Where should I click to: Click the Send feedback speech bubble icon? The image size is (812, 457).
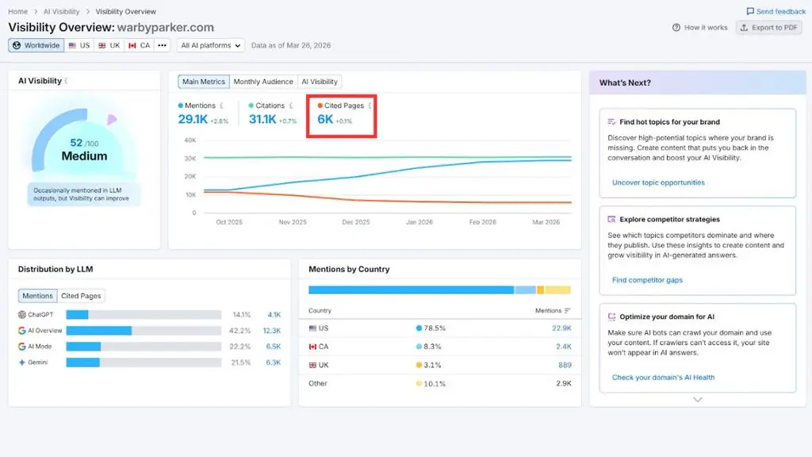tap(750, 11)
